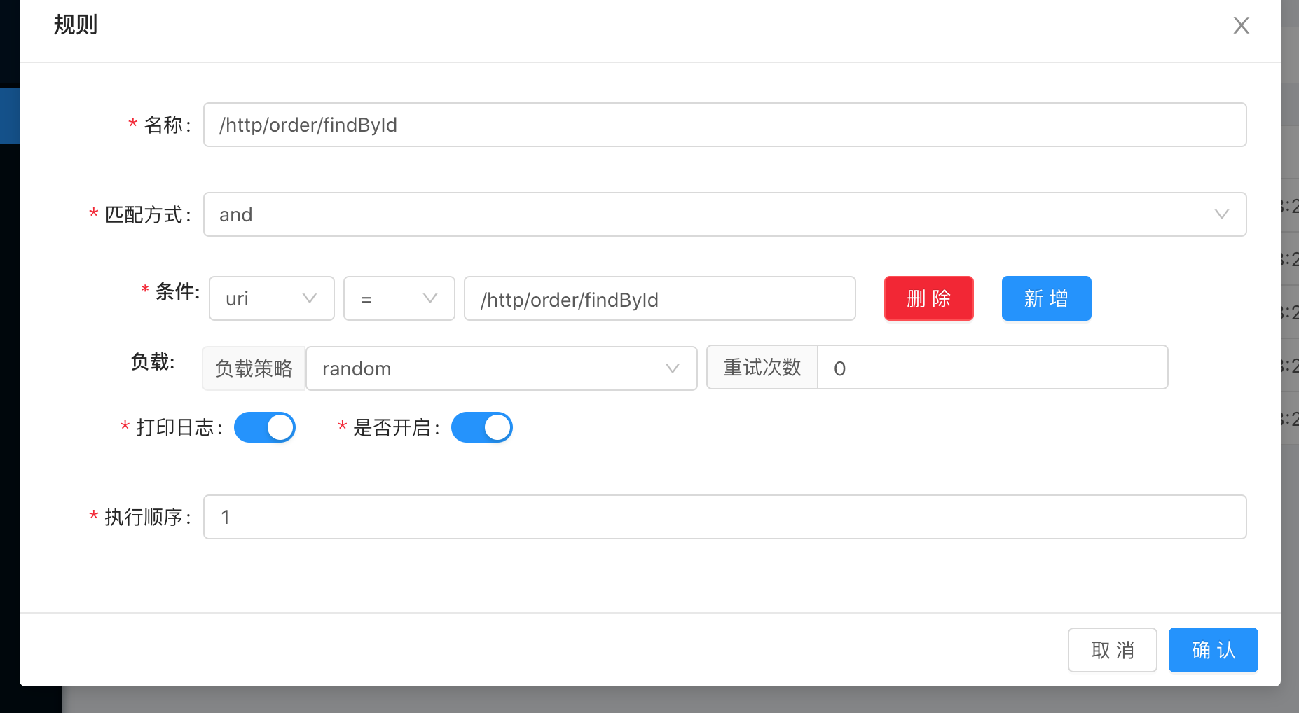Toggle the 是否开启 switch
This screenshot has width=1299, height=713.
[481, 427]
